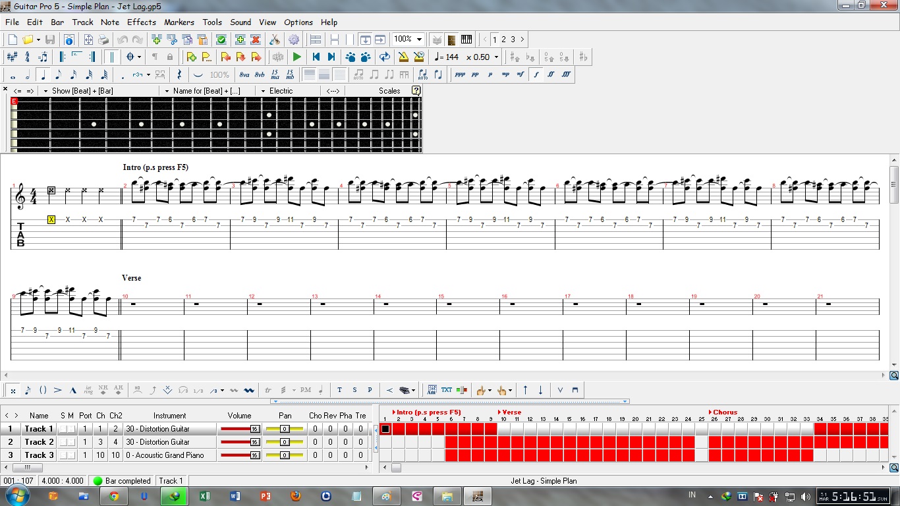The image size is (900, 506).
Task: Mute Track 1 using its M toggle
Action: [x=71, y=429]
